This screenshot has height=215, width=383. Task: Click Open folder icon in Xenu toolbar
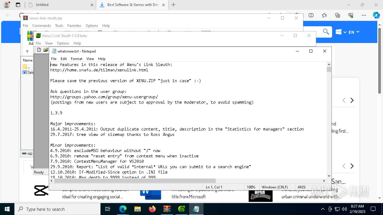click(x=46, y=50)
